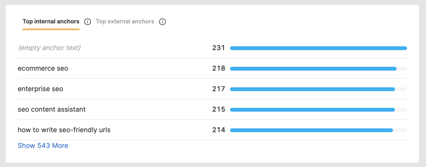Click the 215 count value
Screen dimensions: 426x167
[x=219, y=110]
